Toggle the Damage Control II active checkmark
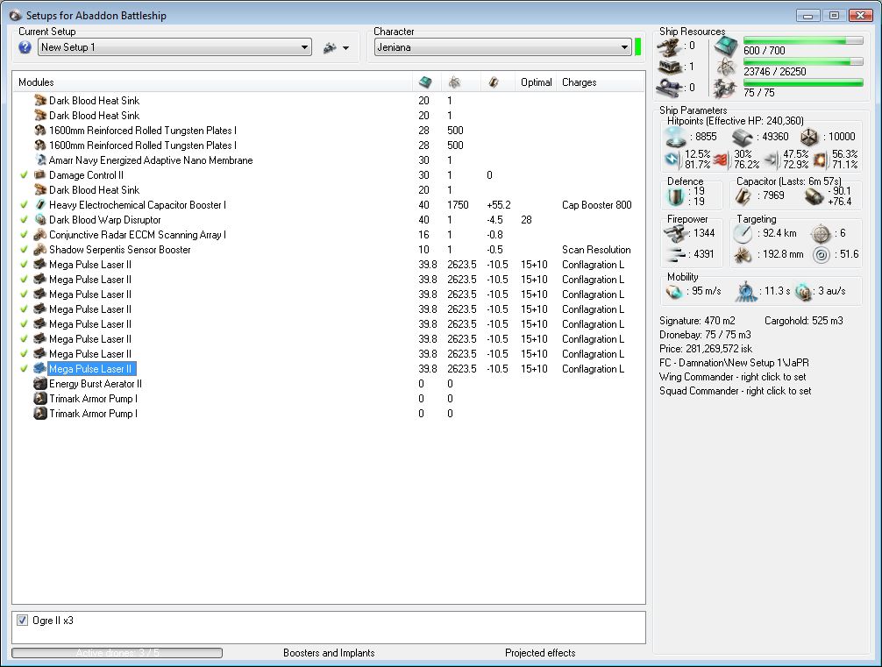Screen dimensions: 882x667 25,175
